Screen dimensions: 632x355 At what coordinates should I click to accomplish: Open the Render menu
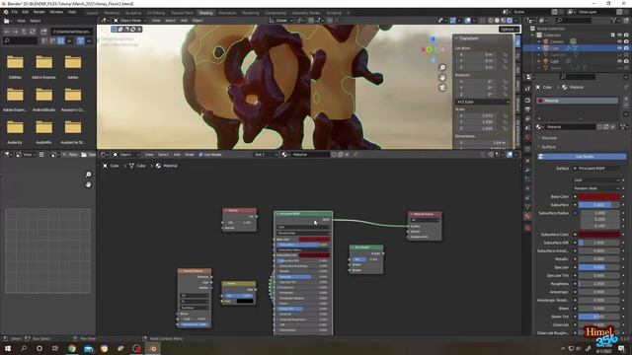pos(39,12)
